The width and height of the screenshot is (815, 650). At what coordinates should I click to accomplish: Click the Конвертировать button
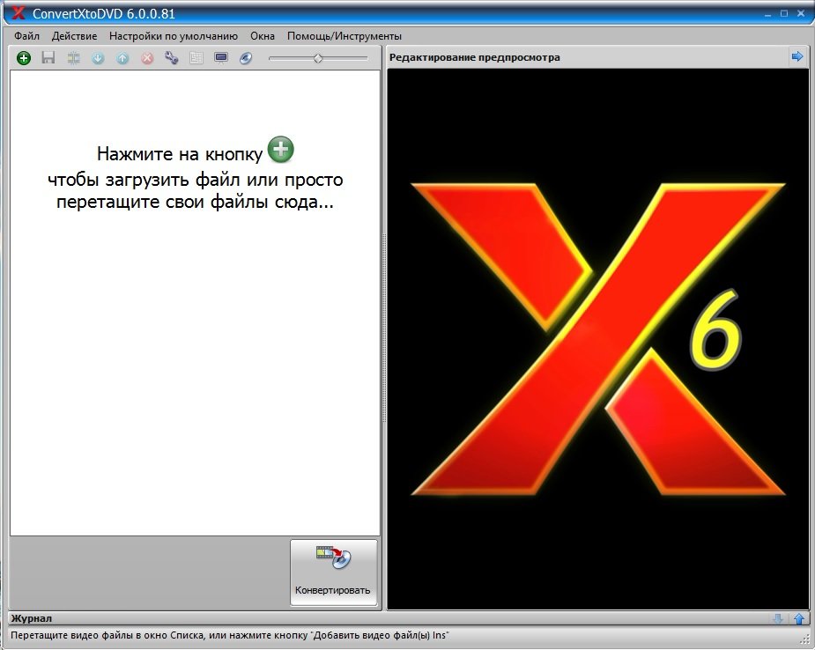[x=334, y=572]
